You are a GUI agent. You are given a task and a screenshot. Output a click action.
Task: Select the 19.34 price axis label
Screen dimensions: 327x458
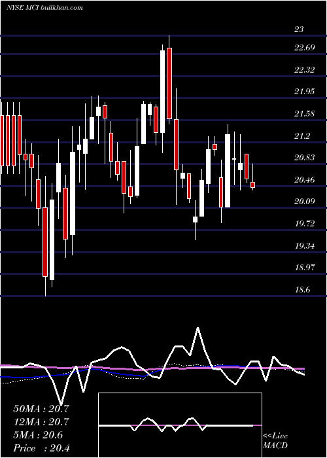pyautogui.click(x=305, y=245)
